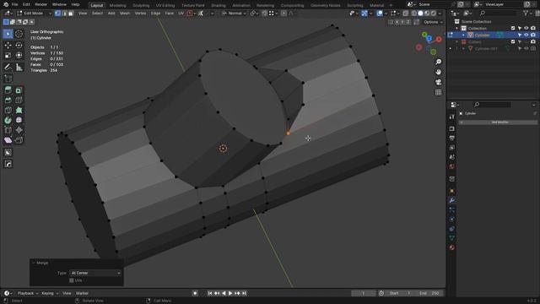The width and height of the screenshot is (540, 304).
Task: Jump to the first frame
Action: click(210, 293)
